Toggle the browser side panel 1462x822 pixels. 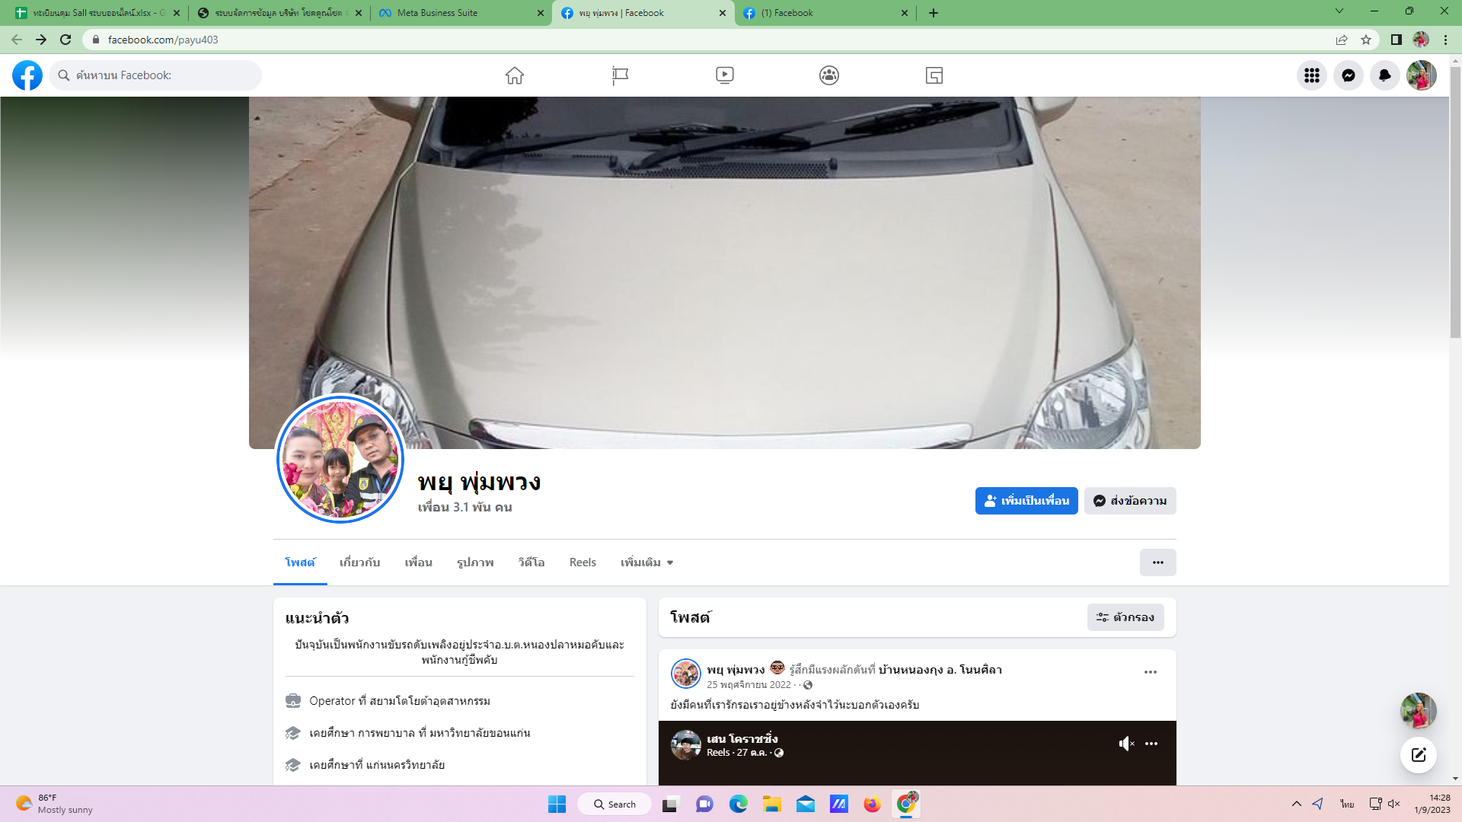(1396, 40)
